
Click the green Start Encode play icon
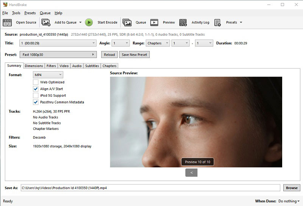click(89, 22)
